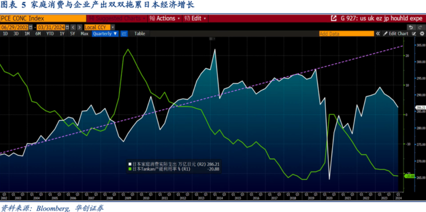The width and height of the screenshot is (426, 212).
Task: Click the green -20.88 axis value label
Action: [410, 176]
